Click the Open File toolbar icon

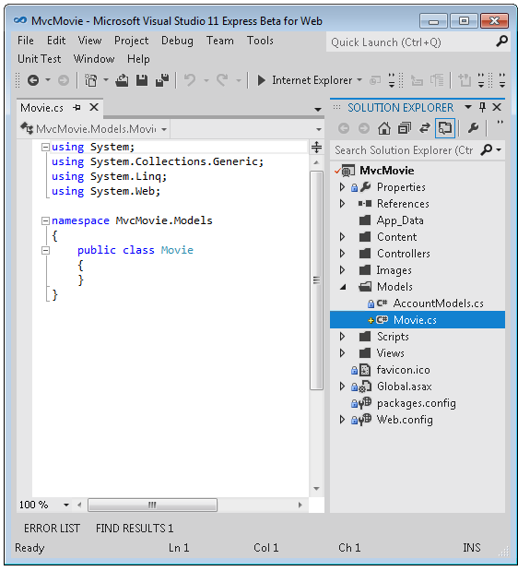122,80
